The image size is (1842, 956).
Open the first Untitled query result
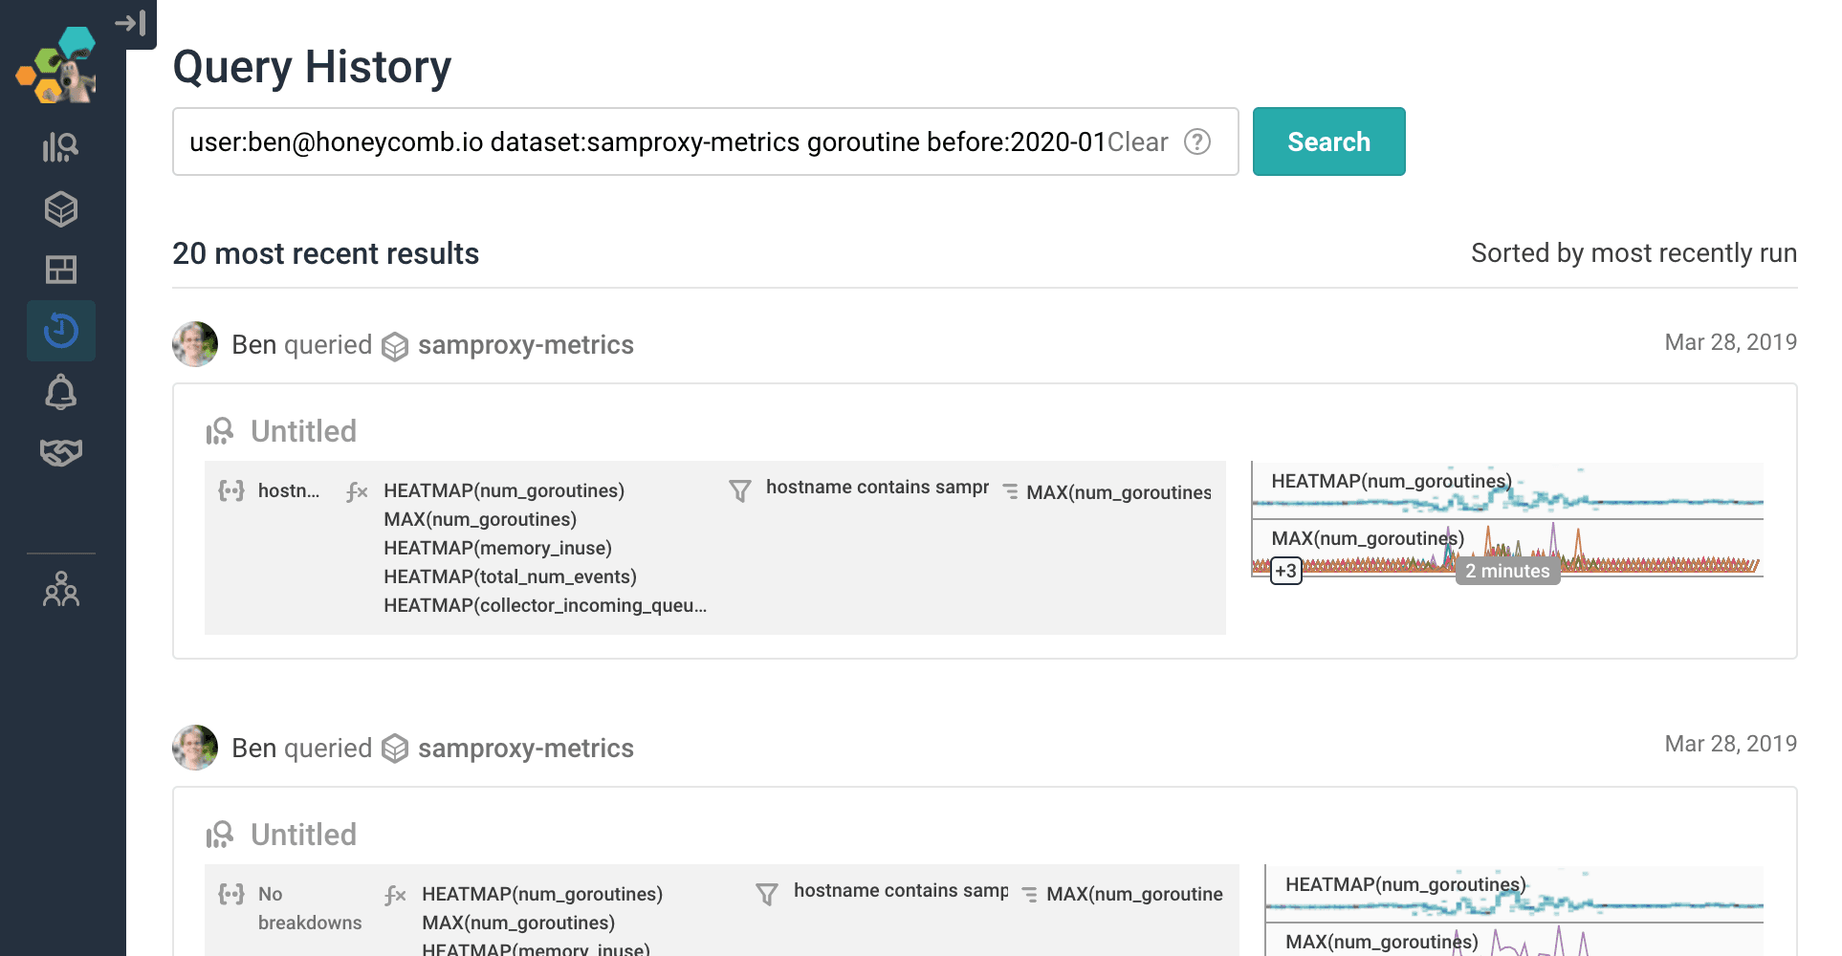point(303,432)
